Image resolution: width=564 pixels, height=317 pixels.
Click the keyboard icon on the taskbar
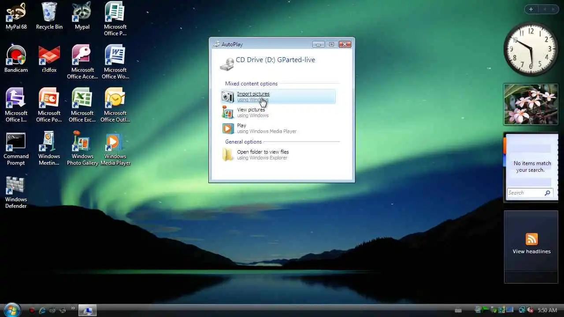click(458, 310)
